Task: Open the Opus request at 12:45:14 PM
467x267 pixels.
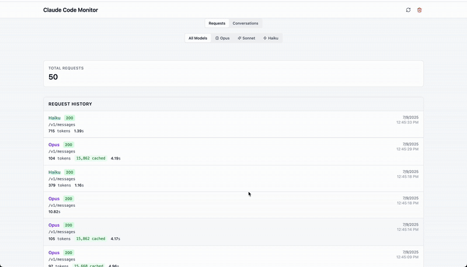Action: pos(233,232)
